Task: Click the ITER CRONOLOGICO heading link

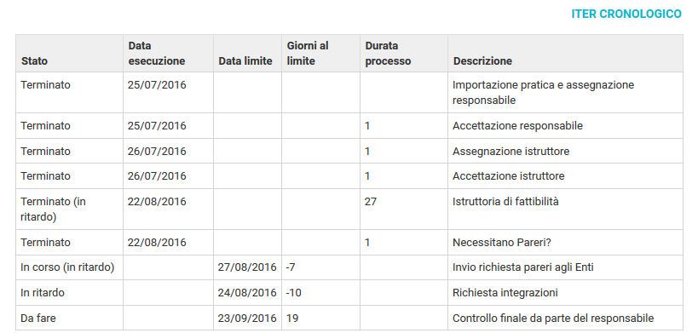Action: pos(626,14)
